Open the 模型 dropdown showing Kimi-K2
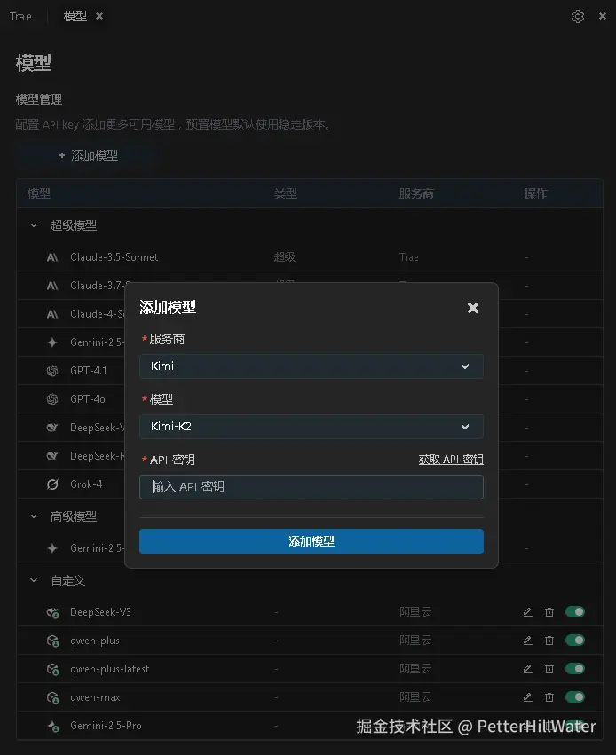This screenshot has height=755, width=616. pos(312,427)
